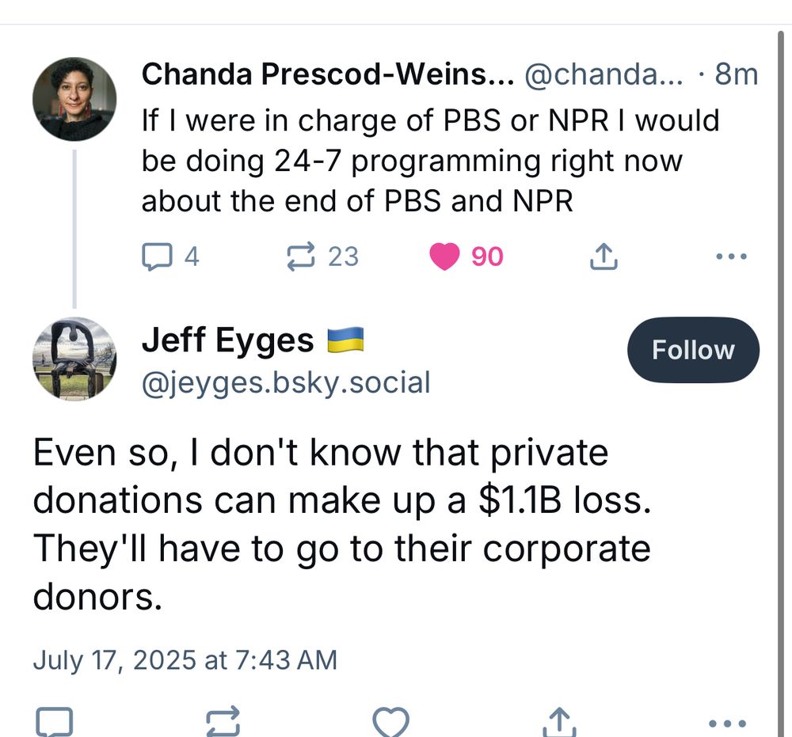Open more options on Chanda's post
792x737 pixels.
[x=731, y=256]
